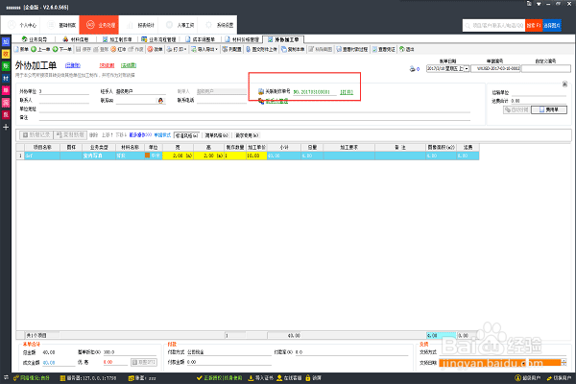Click the 红冲 toolbar icon

113,49
